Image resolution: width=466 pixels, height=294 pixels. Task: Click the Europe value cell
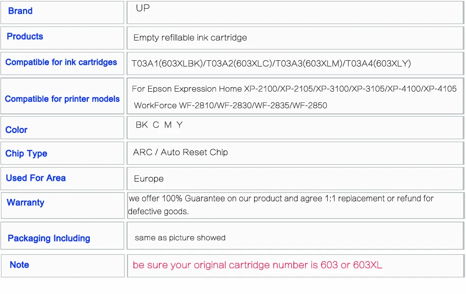pos(149,179)
